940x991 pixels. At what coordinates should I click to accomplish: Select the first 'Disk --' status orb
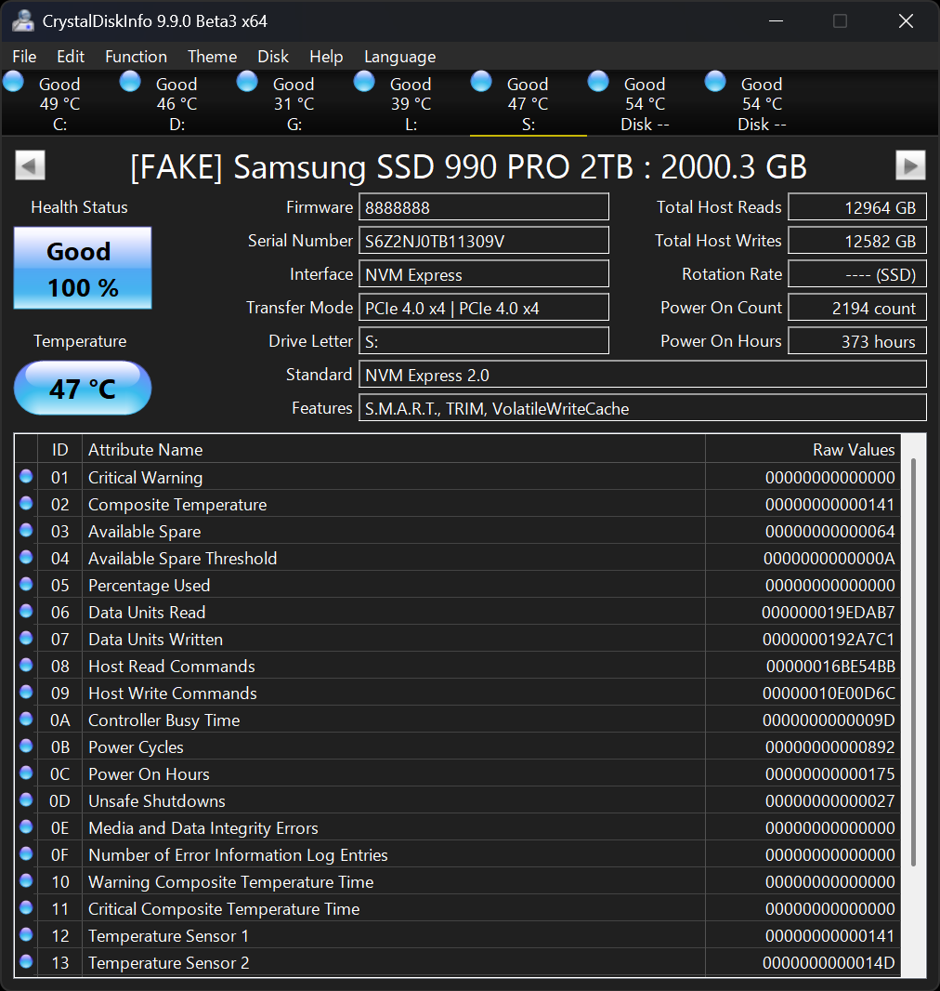(x=598, y=82)
